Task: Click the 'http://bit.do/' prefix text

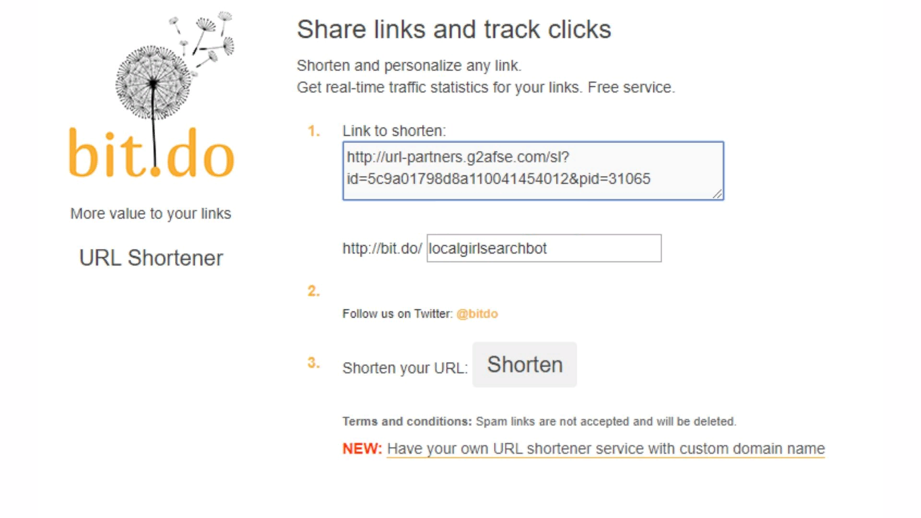Action: [x=382, y=248]
